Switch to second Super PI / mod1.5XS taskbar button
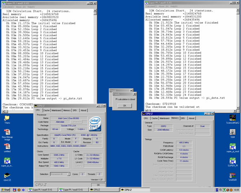This screenshot has height=193, width=241. pyautogui.click(x=74, y=190)
